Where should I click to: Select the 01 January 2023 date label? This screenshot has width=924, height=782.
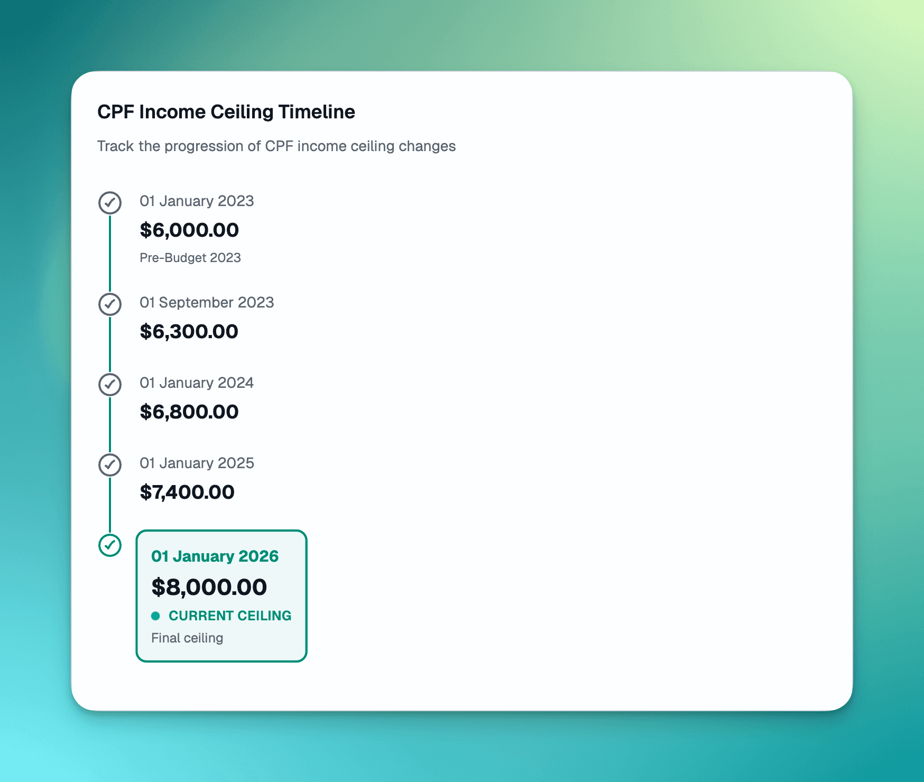point(197,201)
